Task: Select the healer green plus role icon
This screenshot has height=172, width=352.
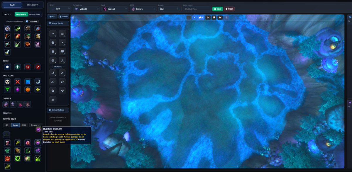Action: tap(18, 67)
